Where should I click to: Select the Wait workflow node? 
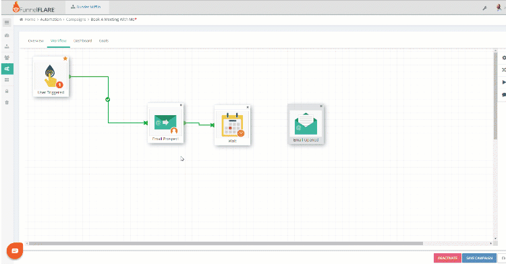click(232, 125)
